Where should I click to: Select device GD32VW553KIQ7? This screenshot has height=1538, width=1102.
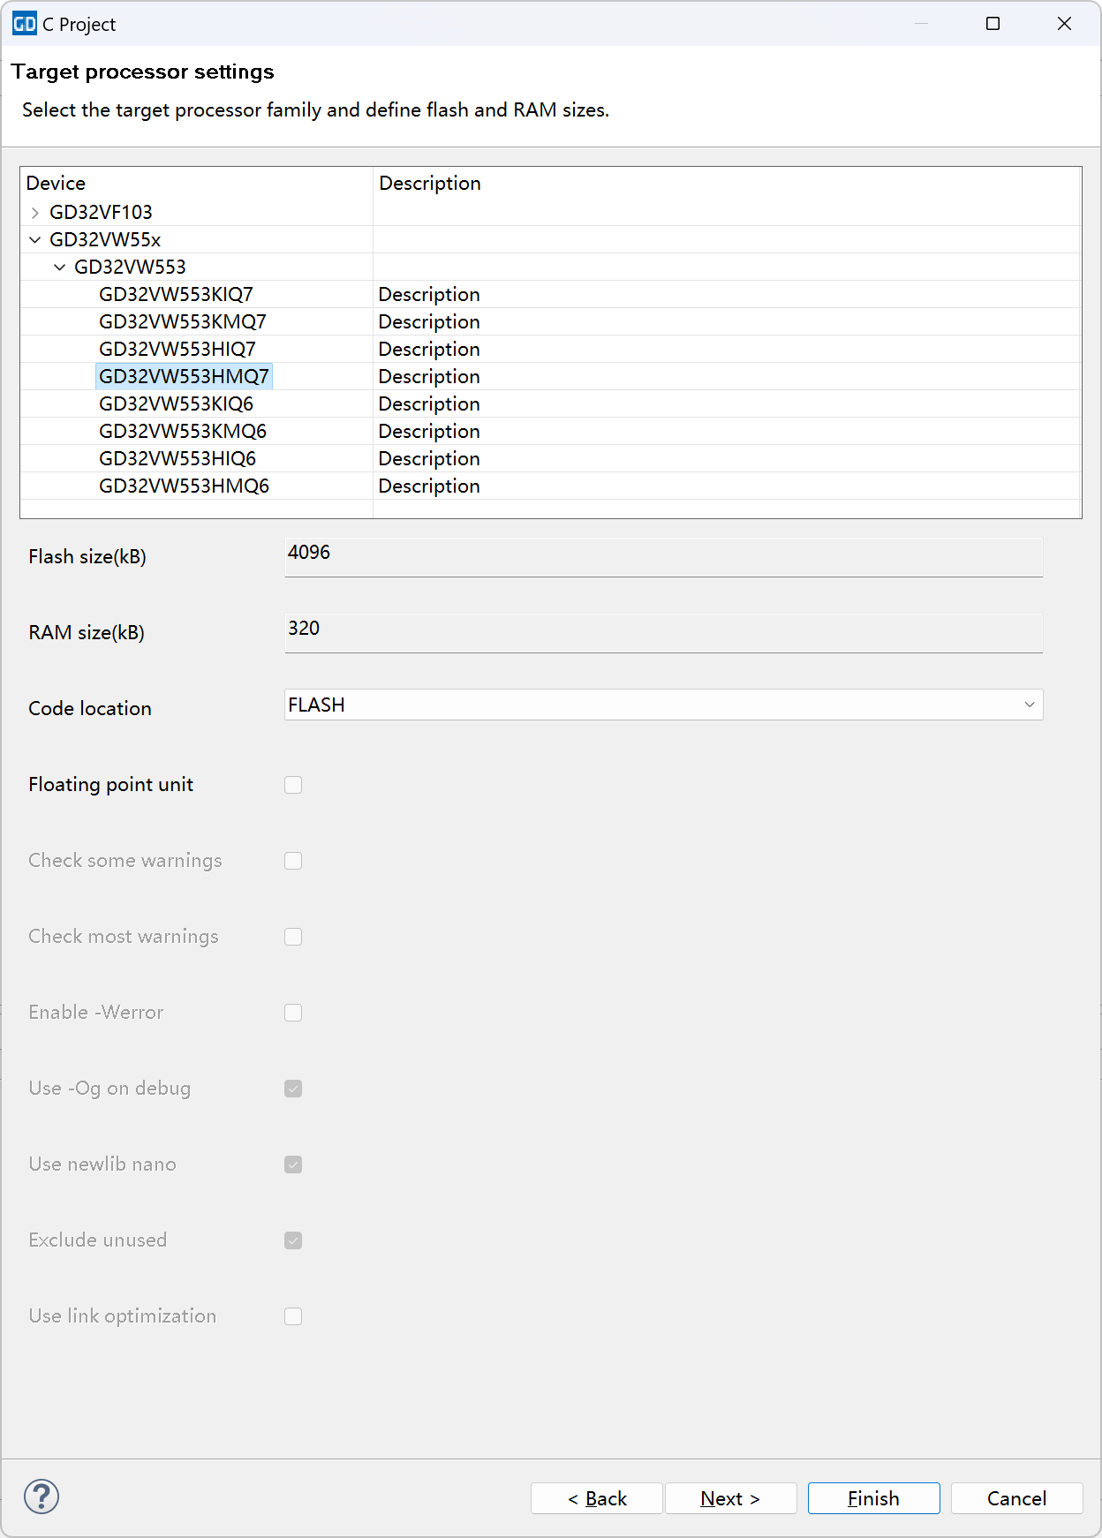pyautogui.click(x=176, y=295)
